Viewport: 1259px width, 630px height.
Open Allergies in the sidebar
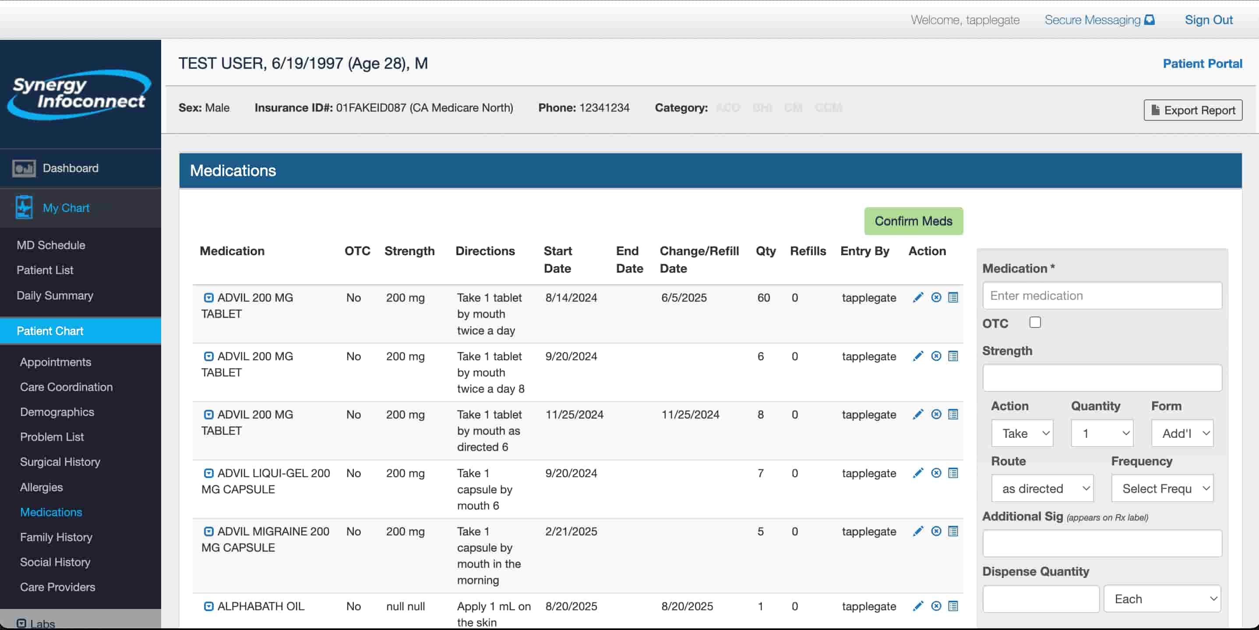click(42, 487)
